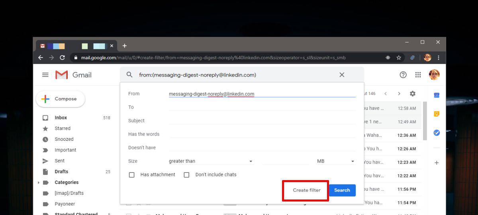
Task: Click the browser address bar URL
Action: pyautogui.click(x=213, y=58)
